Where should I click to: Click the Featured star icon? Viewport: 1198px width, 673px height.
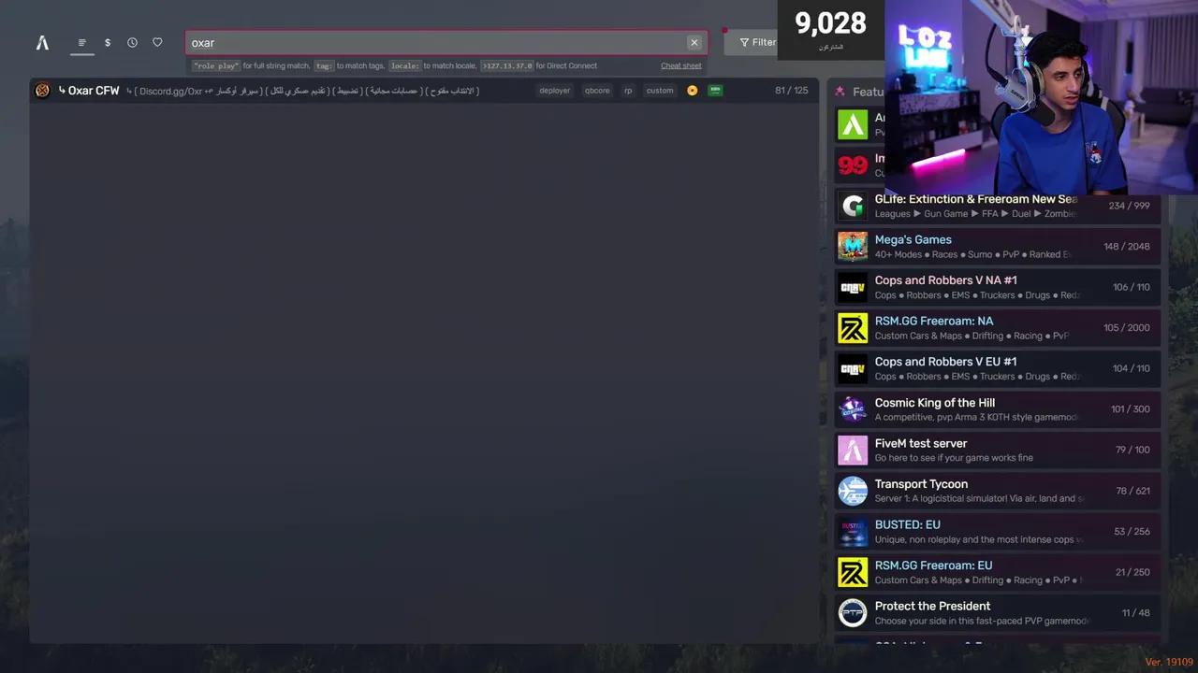[840, 92]
